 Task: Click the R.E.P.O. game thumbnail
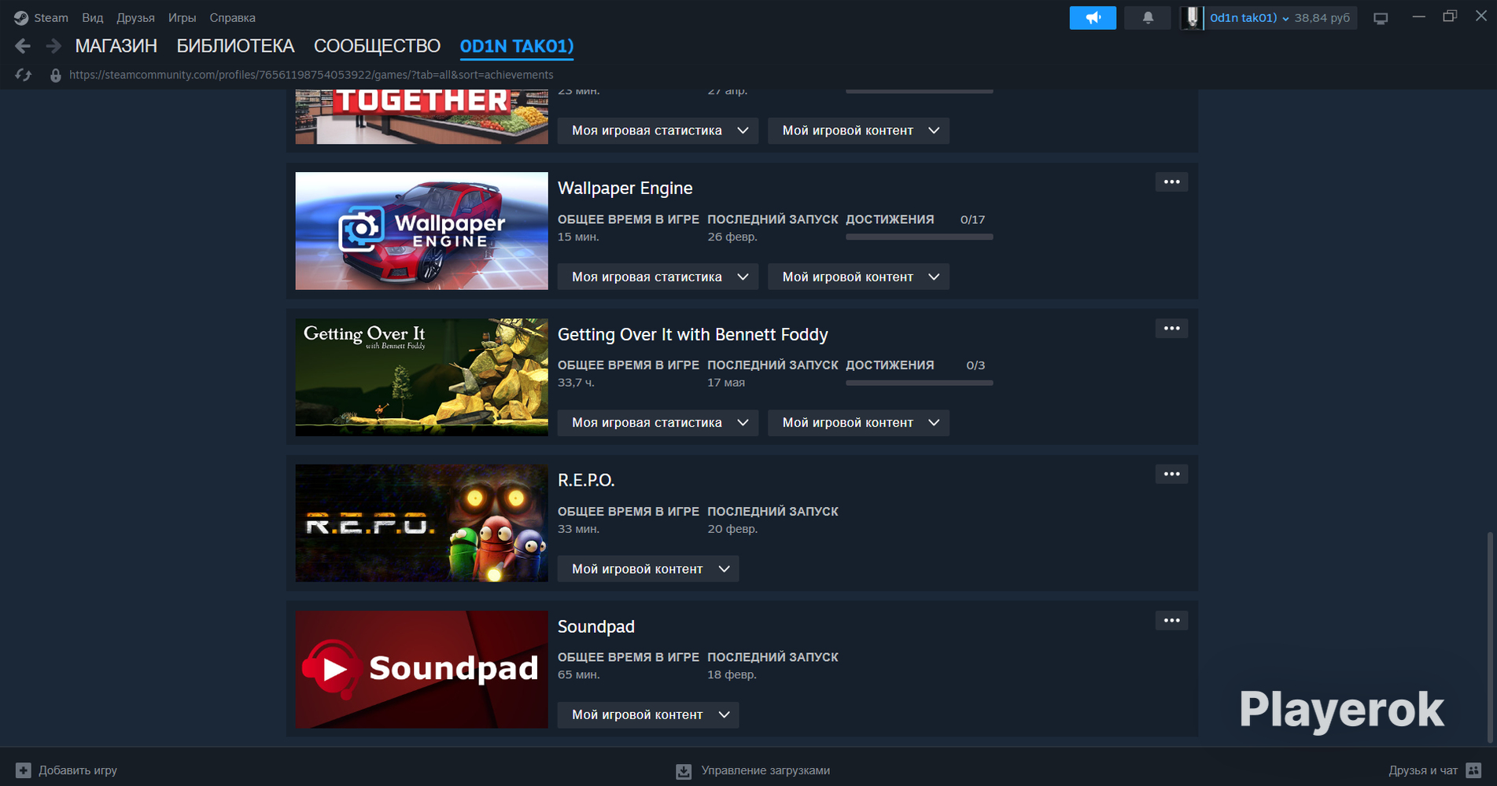(422, 523)
